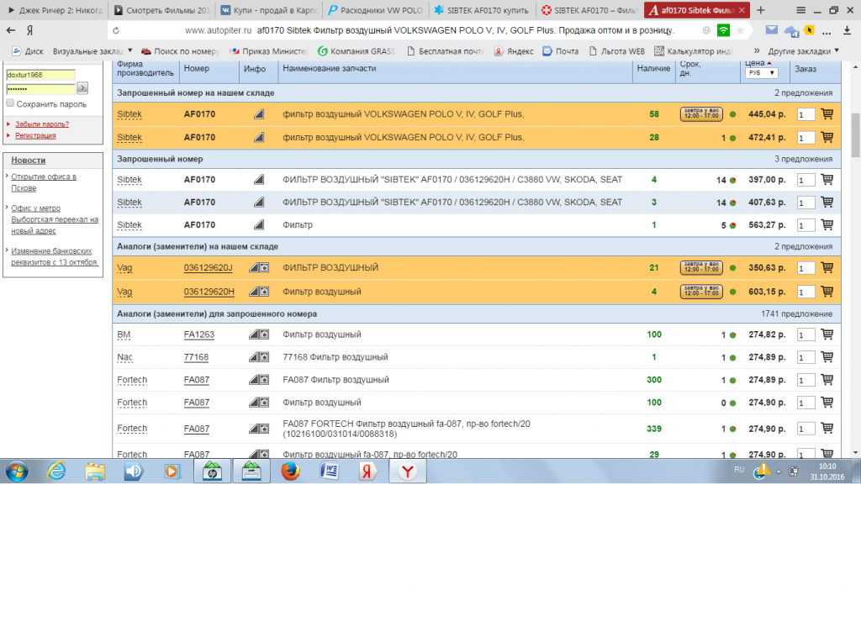
Task: Toggle Сохранить пароль checkbox
Action: [x=10, y=103]
